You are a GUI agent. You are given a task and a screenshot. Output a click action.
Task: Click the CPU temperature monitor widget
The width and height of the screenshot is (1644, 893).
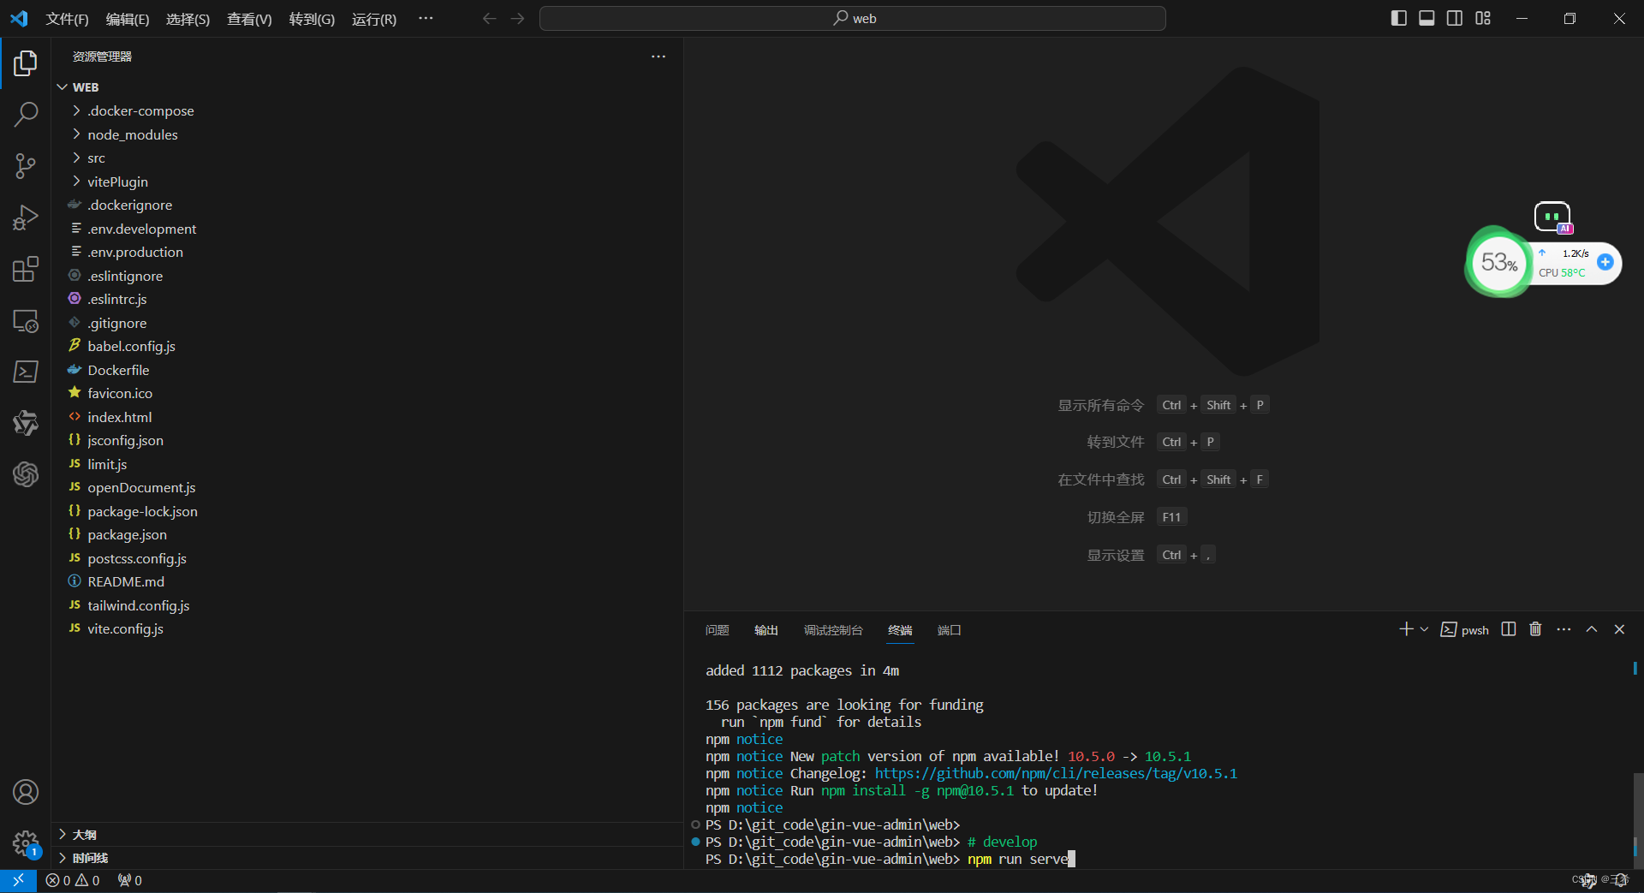[1564, 272]
